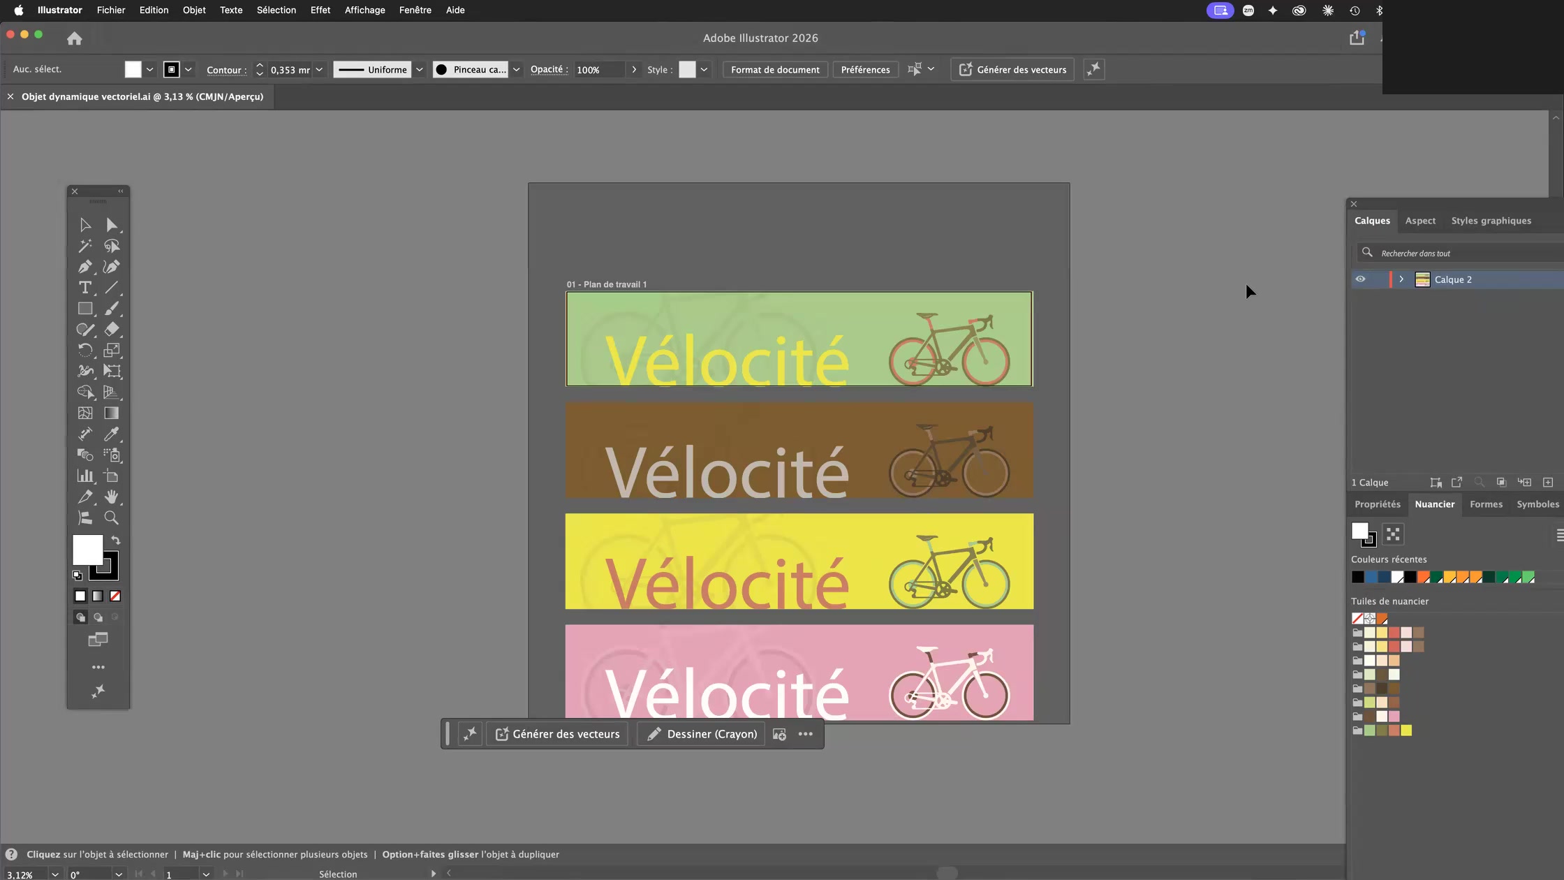Image resolution: width=1564 pixels, height=880 pixels.
Task: Expand the Opacité flyout arrow
Action: [x=634, y=69]
